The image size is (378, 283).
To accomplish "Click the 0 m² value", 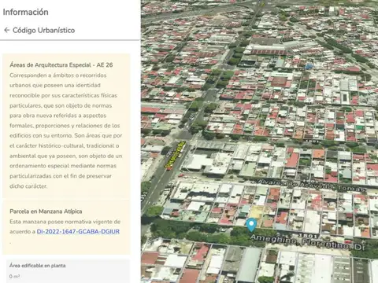I will click(14, 277).
